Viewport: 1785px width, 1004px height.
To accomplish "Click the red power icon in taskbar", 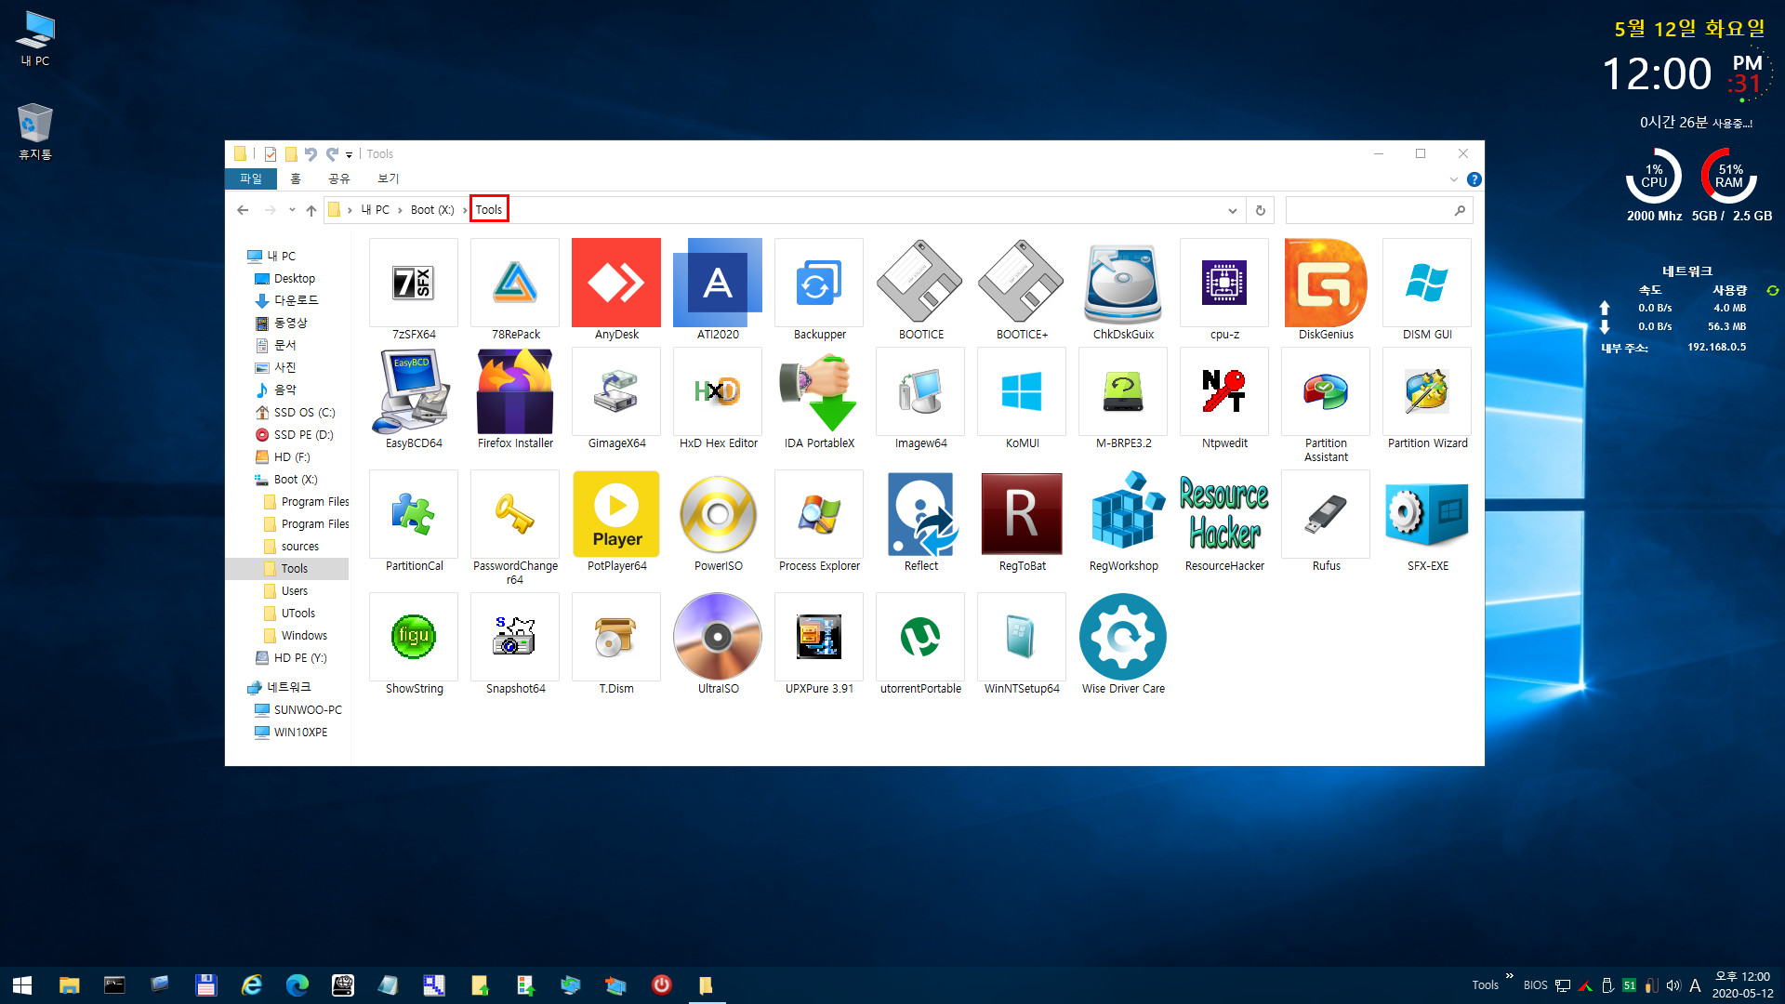I will 661,985.
